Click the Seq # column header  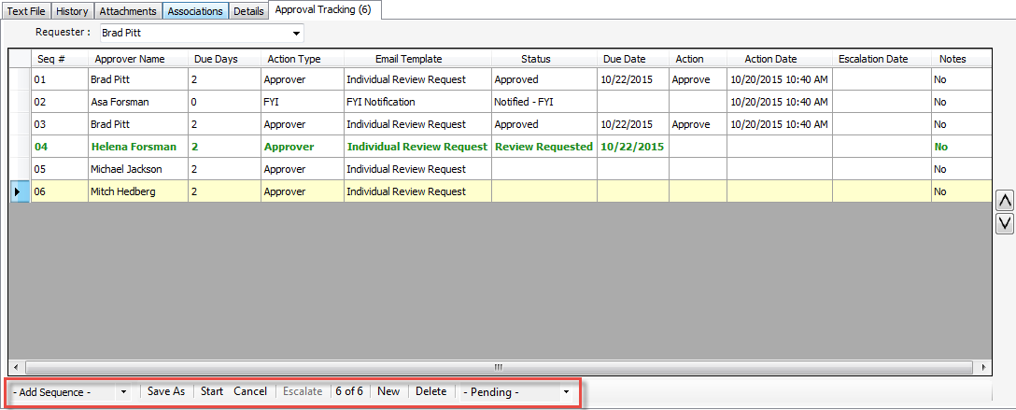pos(60,59)
